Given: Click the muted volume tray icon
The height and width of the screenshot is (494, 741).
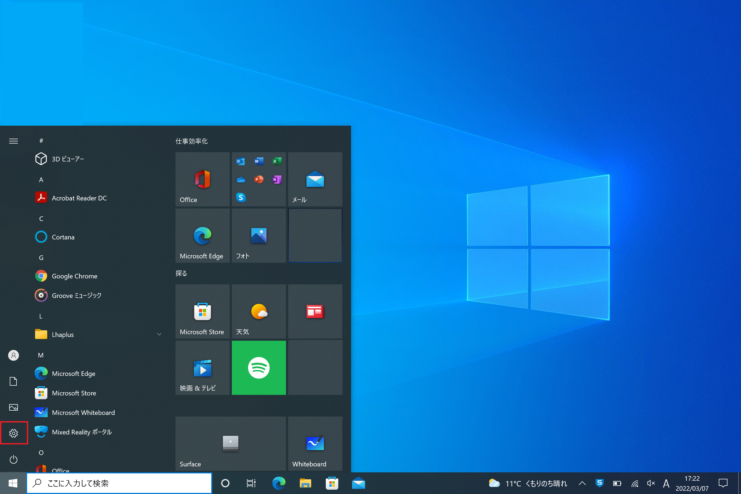Looking at the screenshot, I should click(x=651, y=483).
